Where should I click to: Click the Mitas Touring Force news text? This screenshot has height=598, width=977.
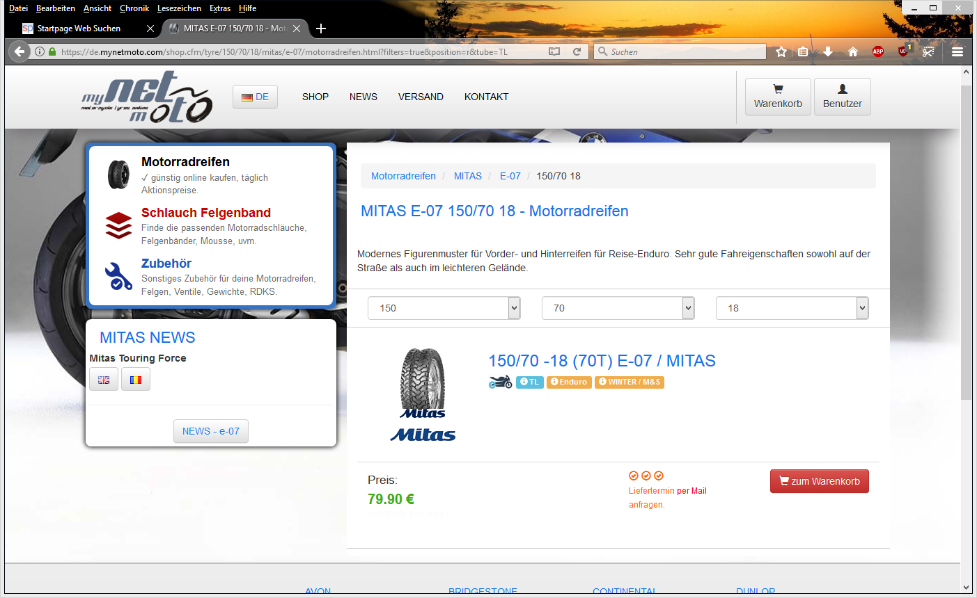pyautogui.click(x=138, y=358)
